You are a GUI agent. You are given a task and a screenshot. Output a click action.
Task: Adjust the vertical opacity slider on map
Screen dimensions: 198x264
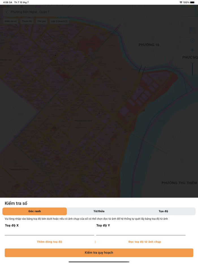pyautogui.click(x=192, y=69)
